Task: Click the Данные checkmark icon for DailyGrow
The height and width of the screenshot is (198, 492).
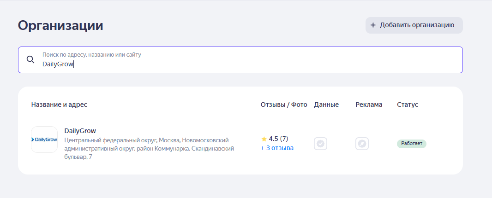Action: tap(320, 144)
